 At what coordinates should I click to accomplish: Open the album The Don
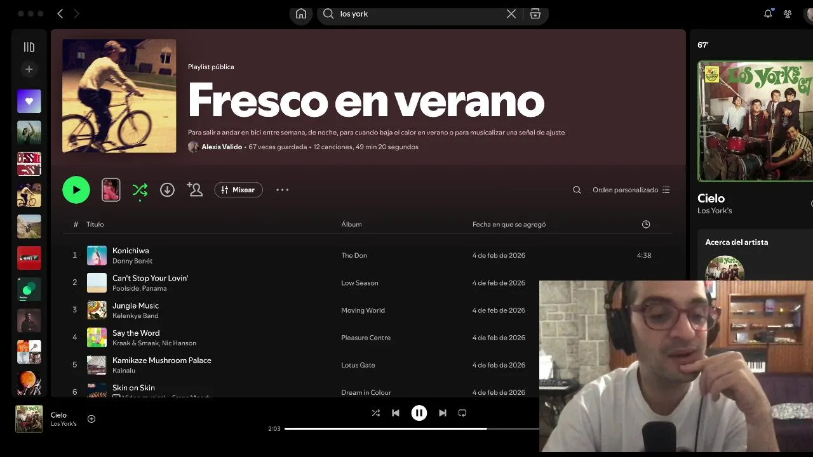[354, 255]
